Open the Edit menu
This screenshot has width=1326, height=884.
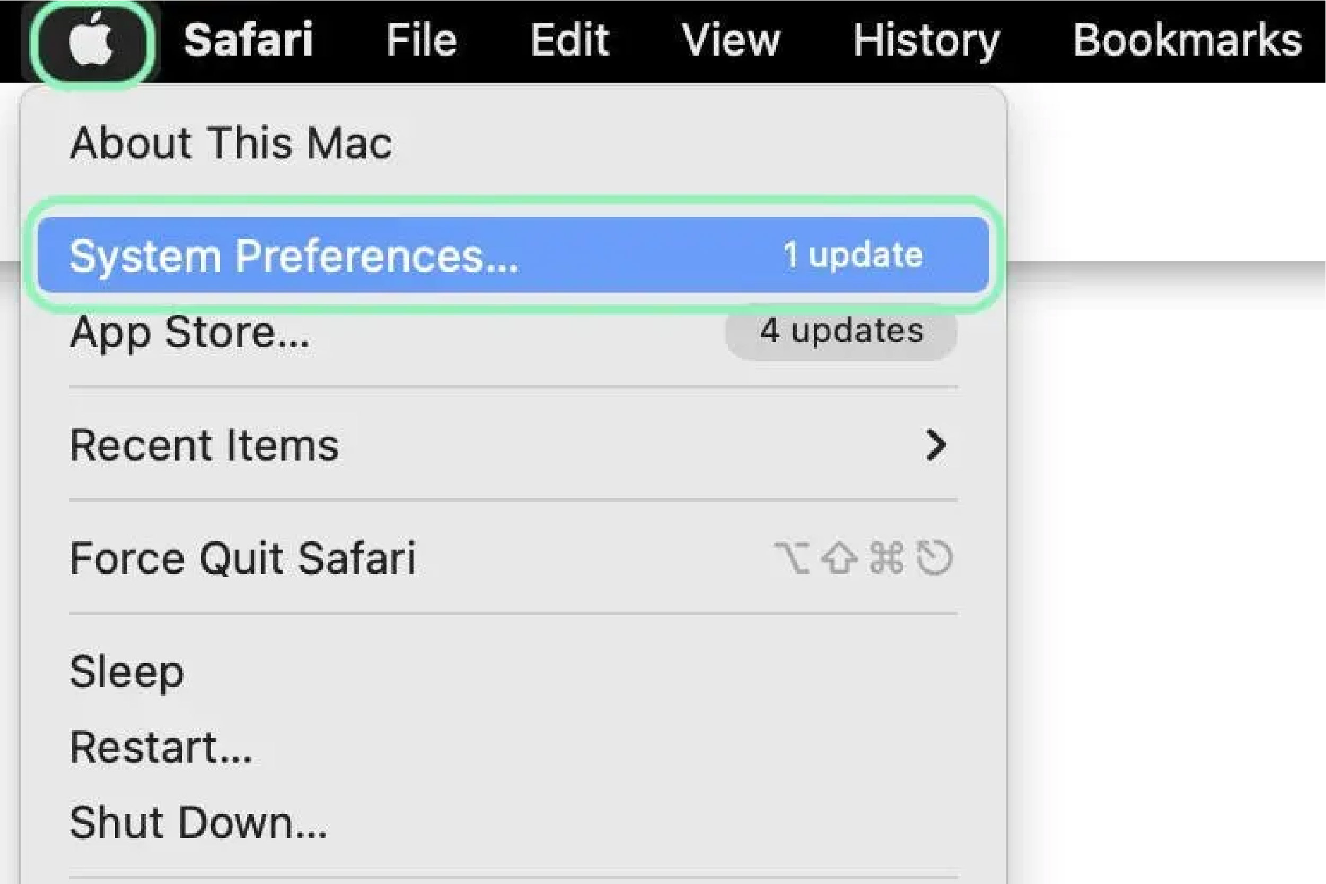tap(569, 40)
